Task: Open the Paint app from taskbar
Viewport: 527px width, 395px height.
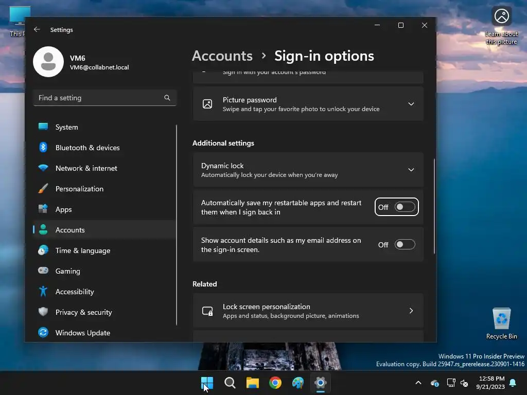Action: (298, 383)
